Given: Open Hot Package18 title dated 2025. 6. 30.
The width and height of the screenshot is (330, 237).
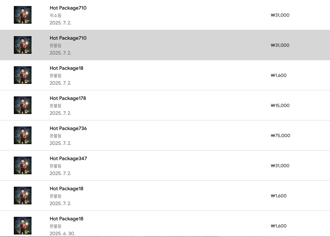Looking at the screenshot, I should 67,219.
